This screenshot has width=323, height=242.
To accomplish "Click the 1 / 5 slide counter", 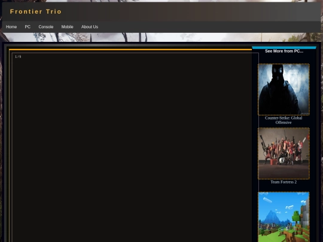I will (x=18, y=57).
